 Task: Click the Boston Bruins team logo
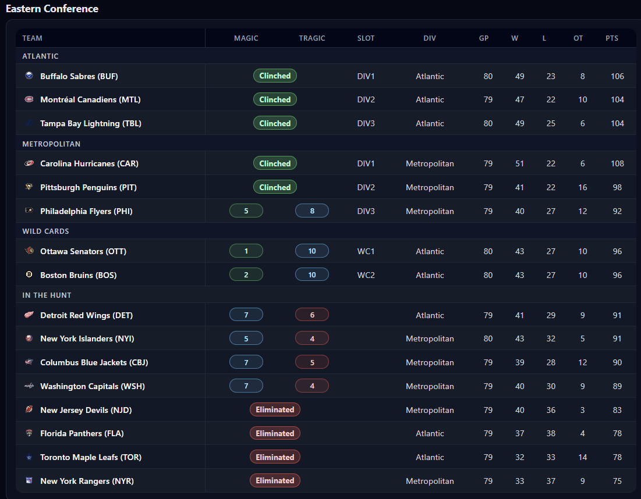click(x=29, y=275)
